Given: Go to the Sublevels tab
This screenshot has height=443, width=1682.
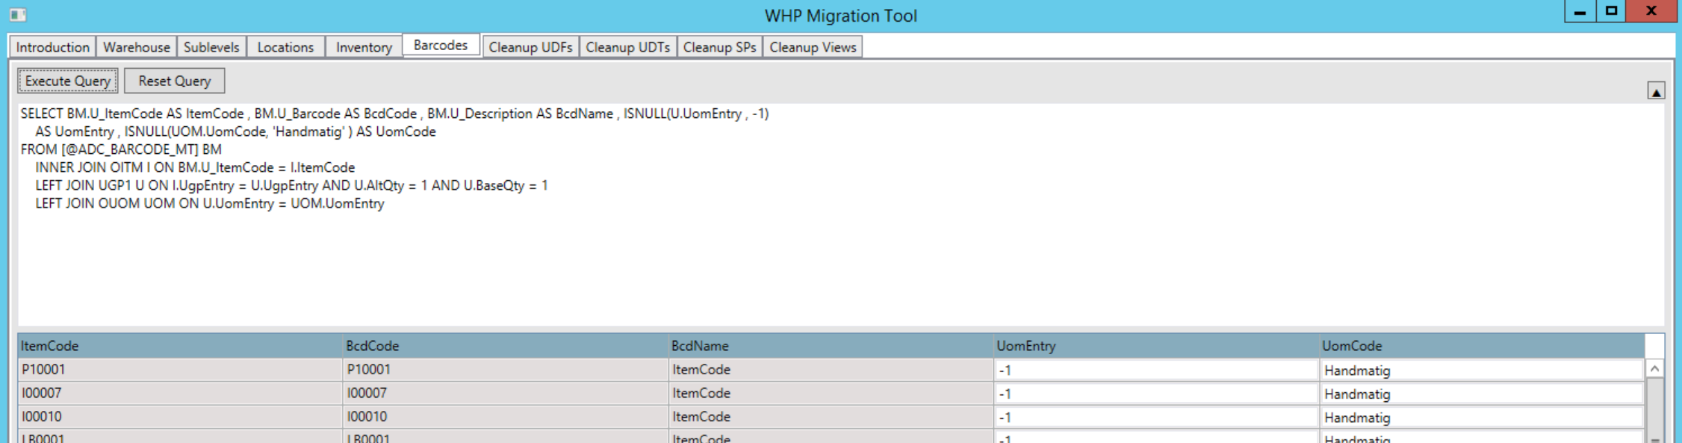Looking at the screenshot, I should click(x=211, y=47).
